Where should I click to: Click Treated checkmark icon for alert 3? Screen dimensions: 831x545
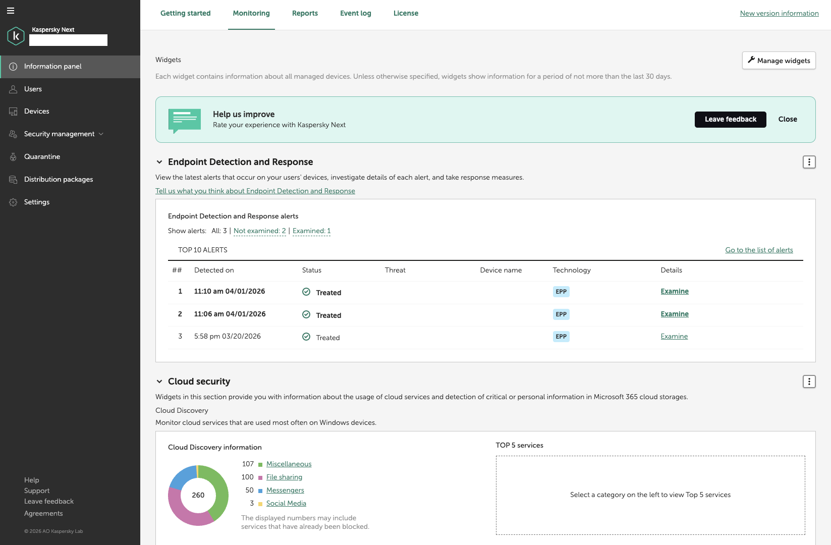306,337
